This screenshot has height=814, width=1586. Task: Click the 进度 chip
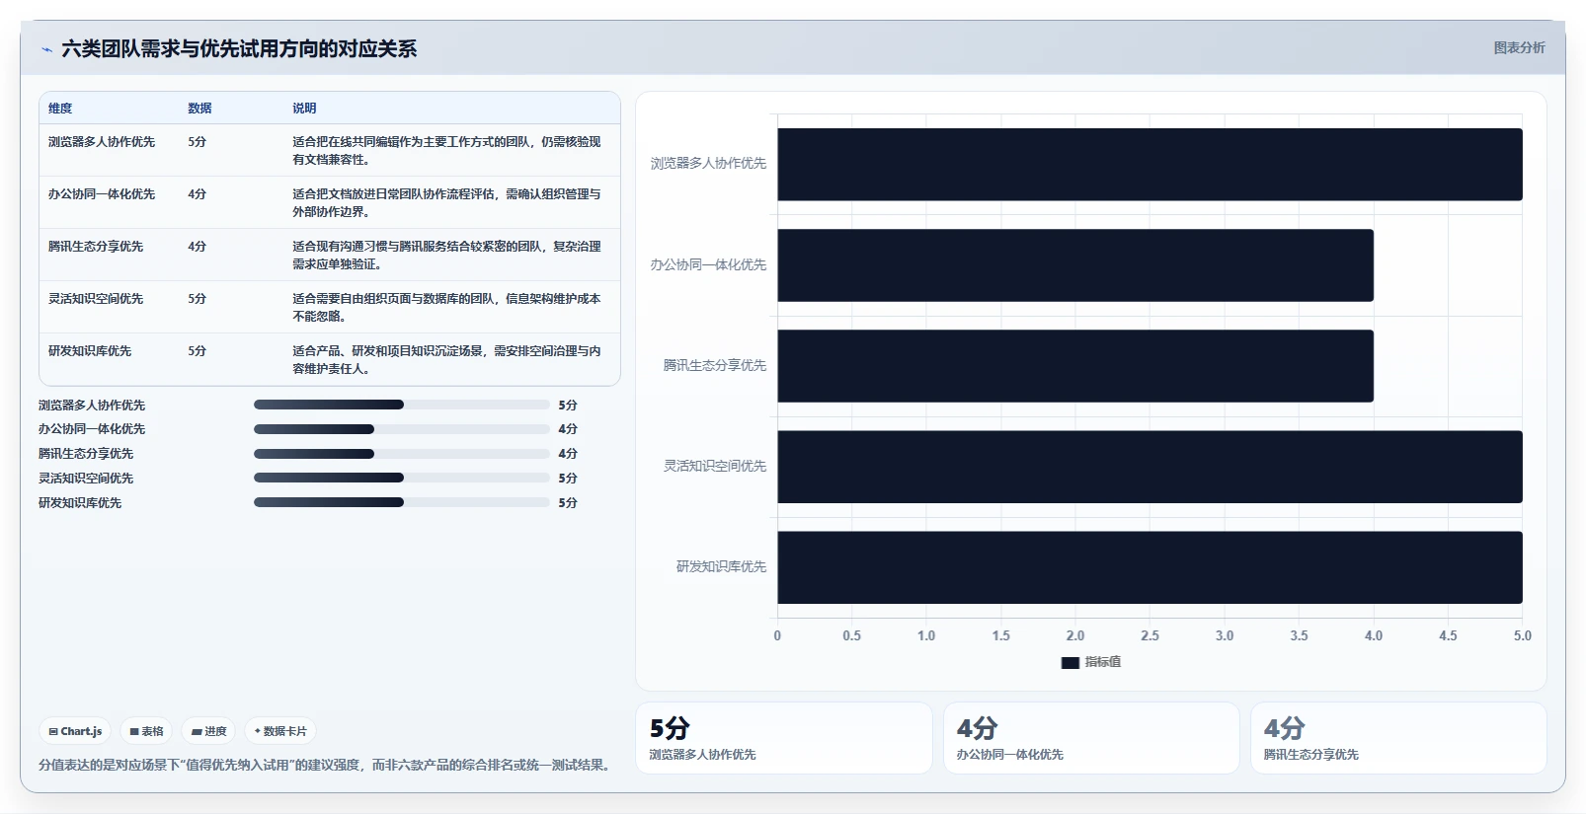pos(208,731)
